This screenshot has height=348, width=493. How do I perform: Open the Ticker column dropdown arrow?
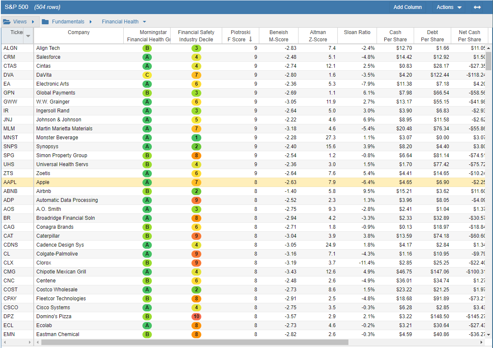[x=28, y=36]
